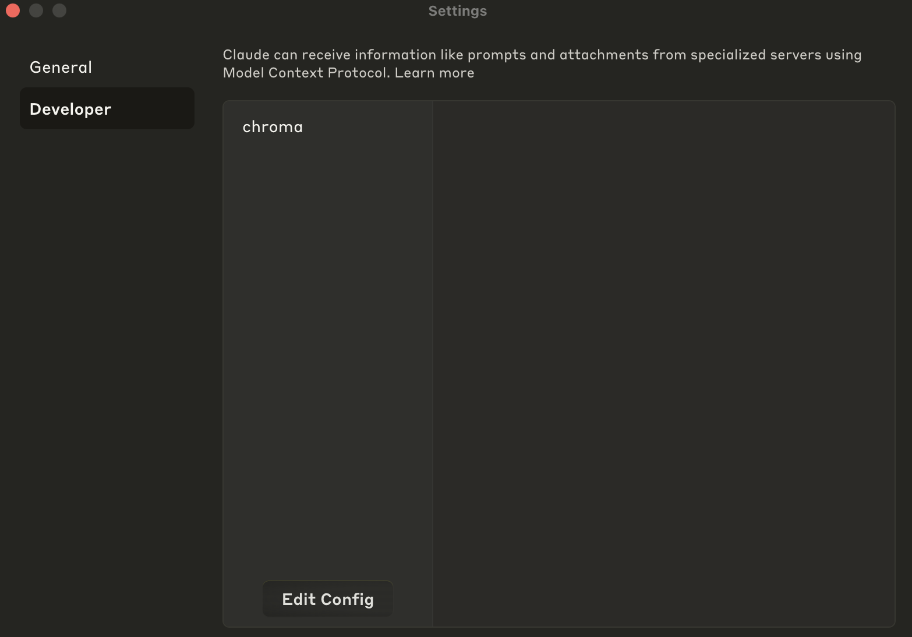This screenshot has width=912, height=637.
Task: Click the Settings window title
Action: [x=457, y=10]
